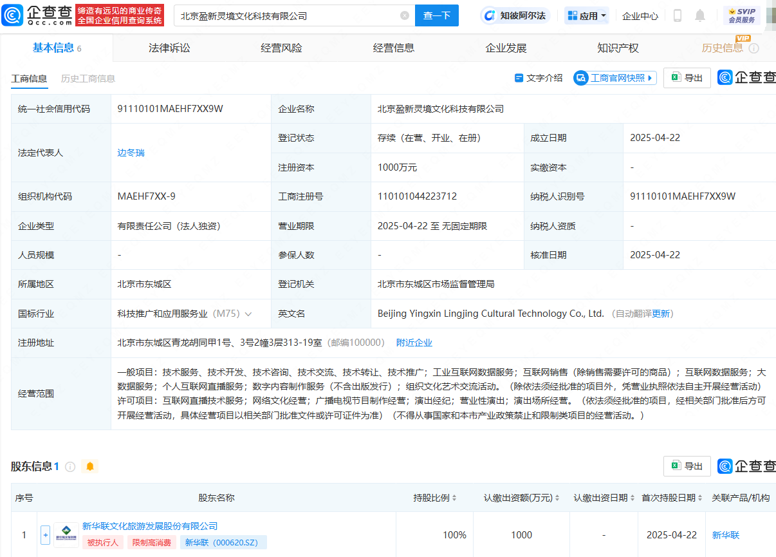Click the 100% shareholding cell

tap(454, 535)
